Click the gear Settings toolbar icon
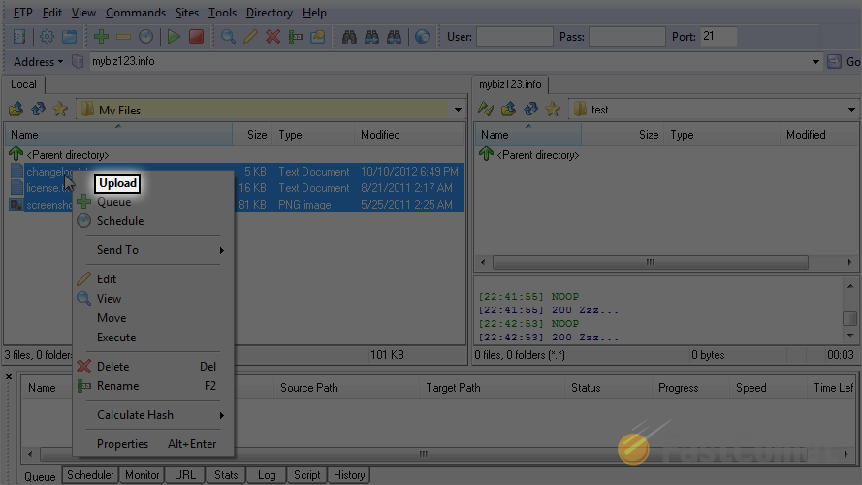 pos(47,37)
